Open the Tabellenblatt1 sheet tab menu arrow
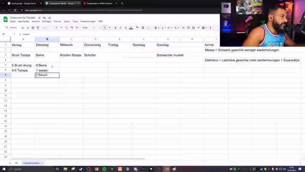 coord(42,163)
